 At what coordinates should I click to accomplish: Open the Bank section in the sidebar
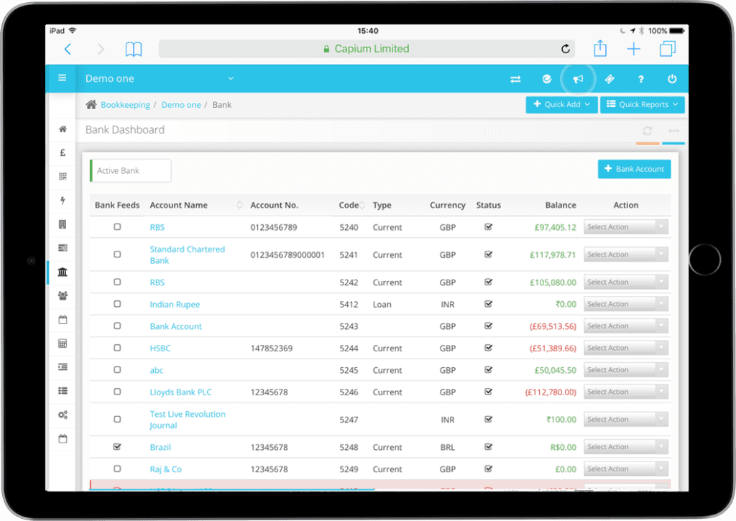click(63, 272)
